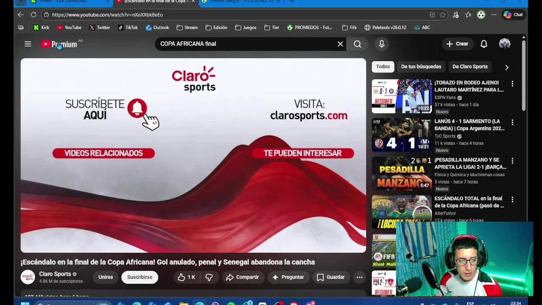
Task: Start voice search with the microphone
Action: 382,44
